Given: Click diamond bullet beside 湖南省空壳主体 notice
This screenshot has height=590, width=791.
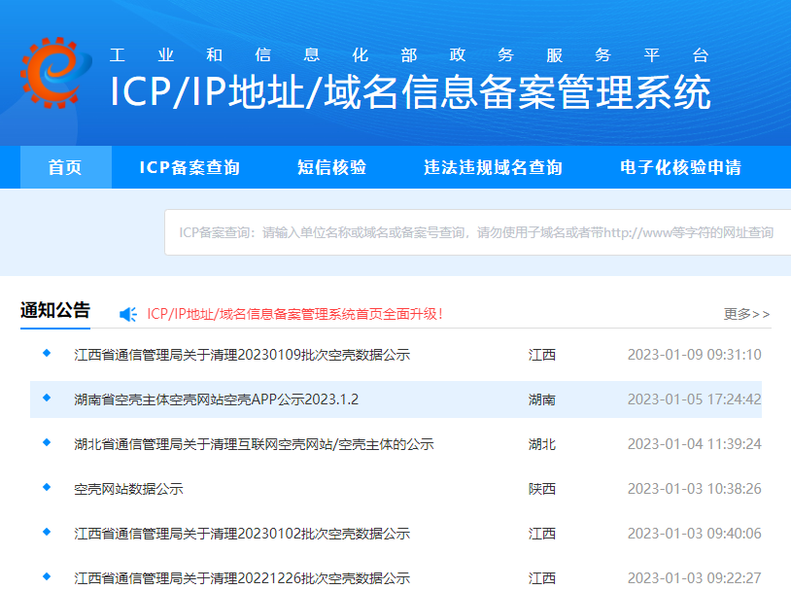Looking at the screenshot, I should coord(46,398).
